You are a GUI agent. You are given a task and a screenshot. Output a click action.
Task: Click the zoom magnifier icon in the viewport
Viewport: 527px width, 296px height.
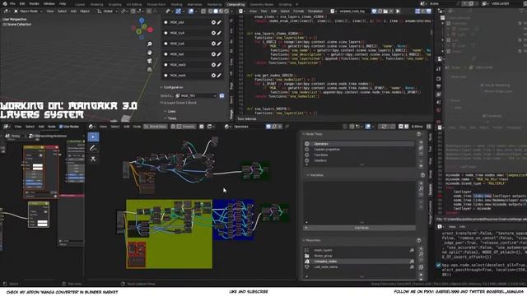point(150,44)
